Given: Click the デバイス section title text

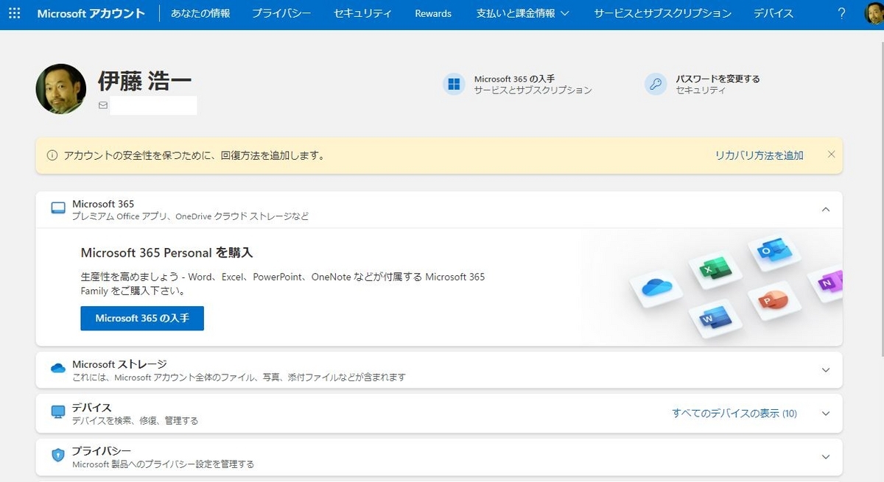Looking at the screenshot, I should 91,408.
